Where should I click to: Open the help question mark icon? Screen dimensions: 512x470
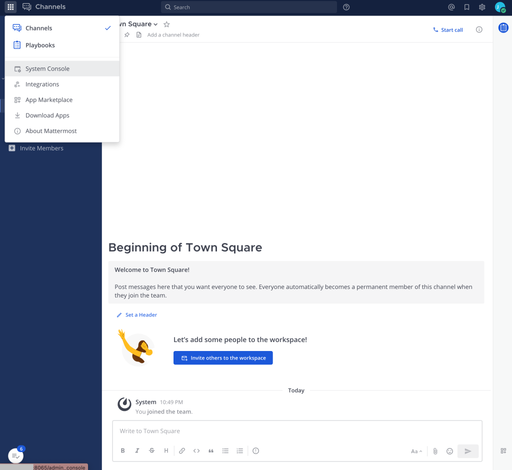click(x=346, y=7)
